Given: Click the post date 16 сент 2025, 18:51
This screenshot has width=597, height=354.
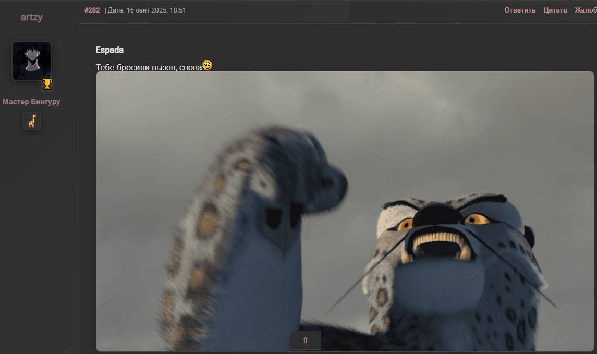Looking at the screenshot, I should pyautogui.click(x=147, y=10).
